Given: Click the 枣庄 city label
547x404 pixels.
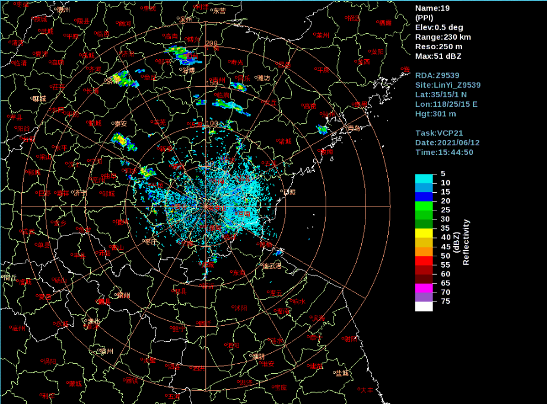Looking at the screenshot, I should tap(151, 241).
